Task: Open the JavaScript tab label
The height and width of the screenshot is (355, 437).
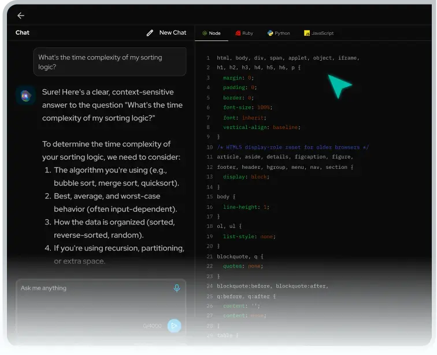Action: click(323, 33)
